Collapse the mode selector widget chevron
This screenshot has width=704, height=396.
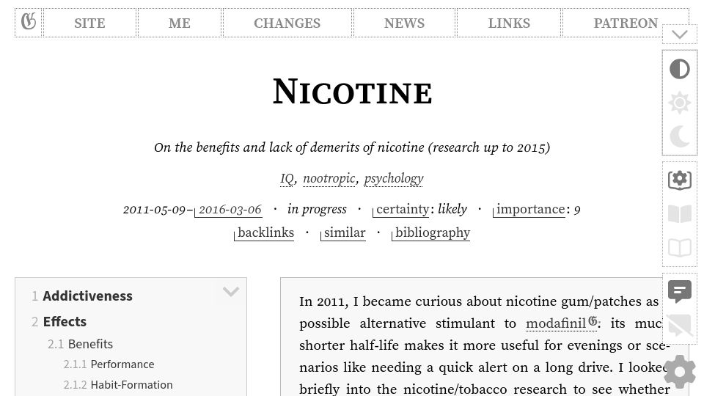tap(680, 34)
